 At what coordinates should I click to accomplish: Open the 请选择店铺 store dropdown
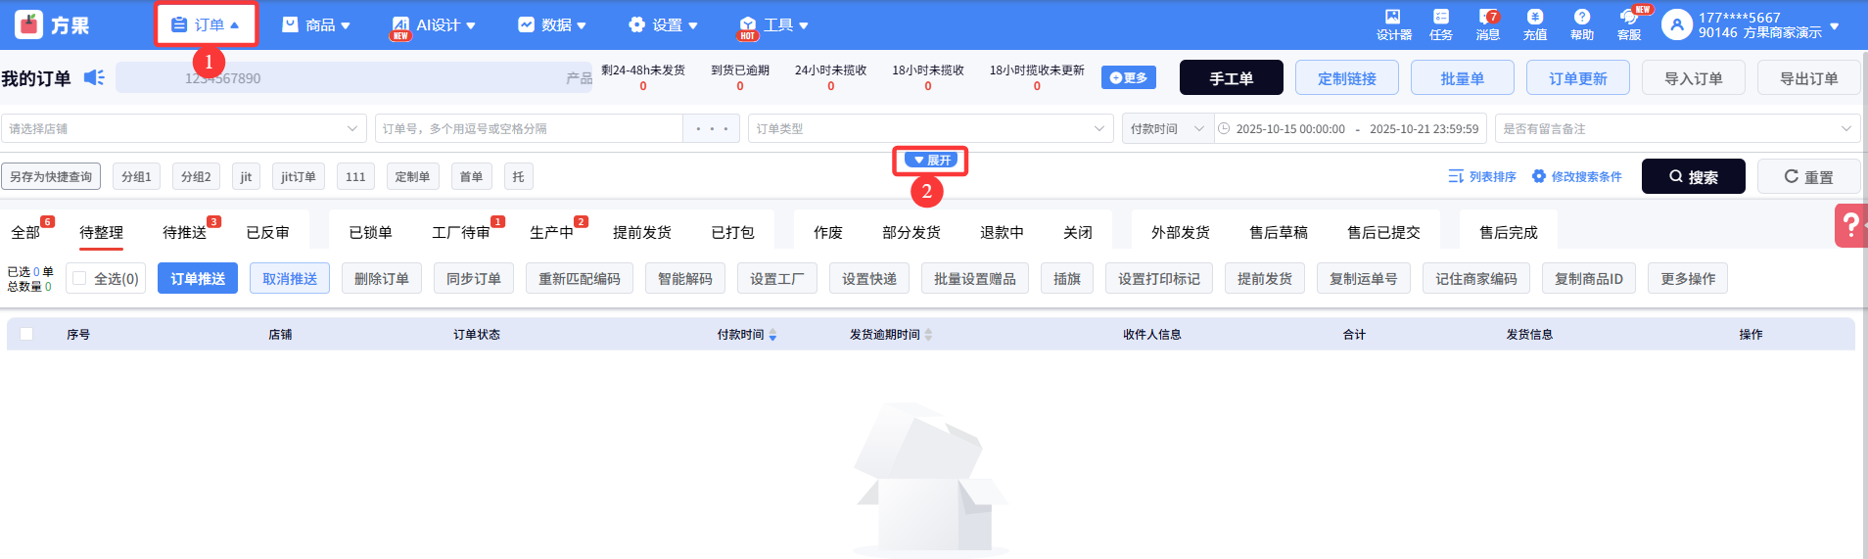coord(184,128)
